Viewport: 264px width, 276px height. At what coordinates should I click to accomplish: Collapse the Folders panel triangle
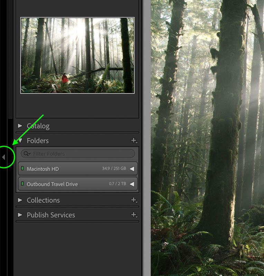20,140
